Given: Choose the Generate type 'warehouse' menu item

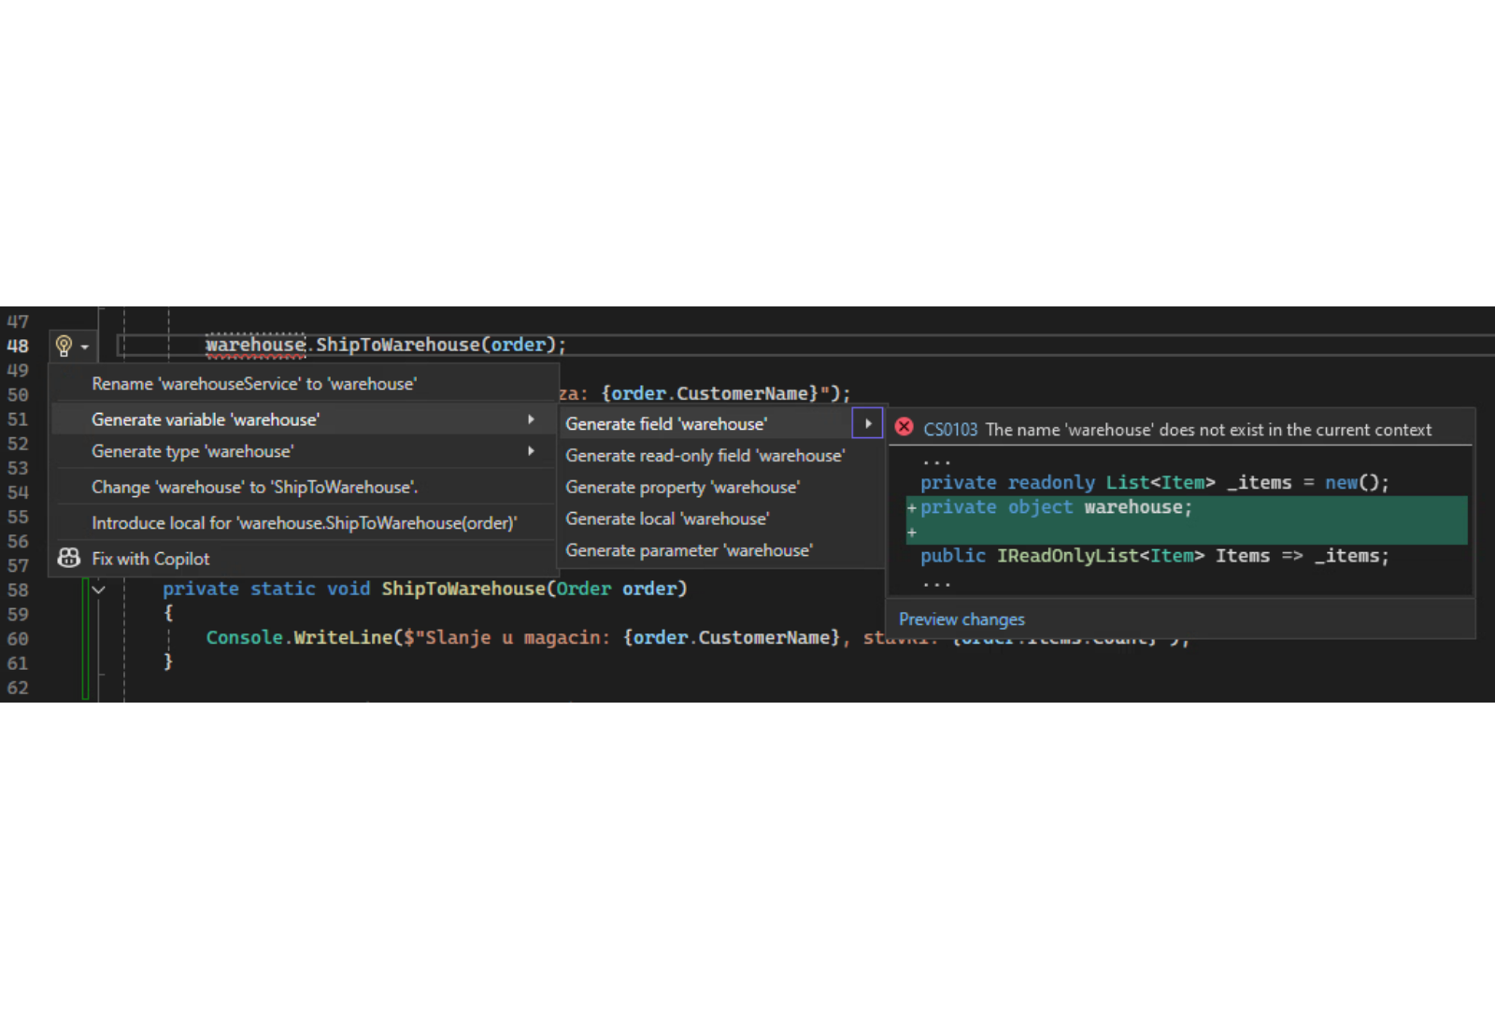Looking at the screenshot, I should (x=192, y=451).
